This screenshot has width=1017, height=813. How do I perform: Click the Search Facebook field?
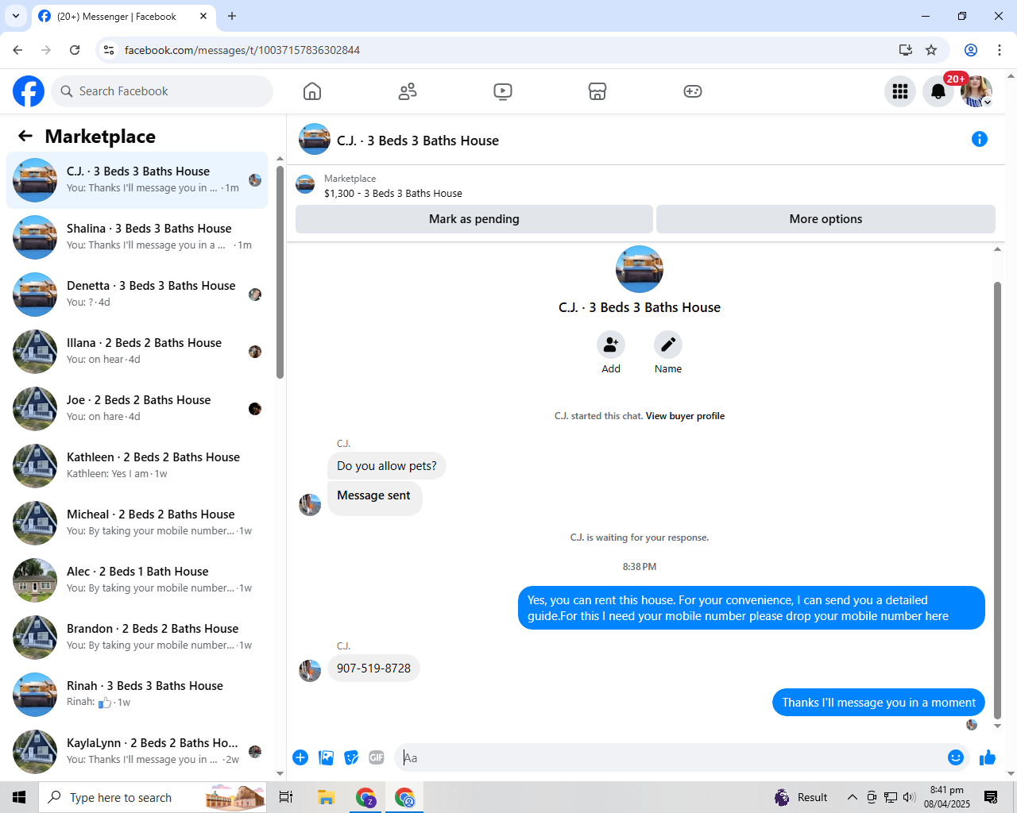[x=163, y=91]
